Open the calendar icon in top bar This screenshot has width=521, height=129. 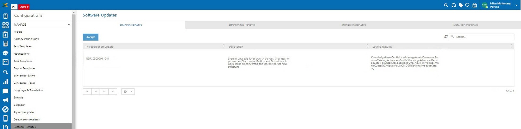[x=474, y=5]
